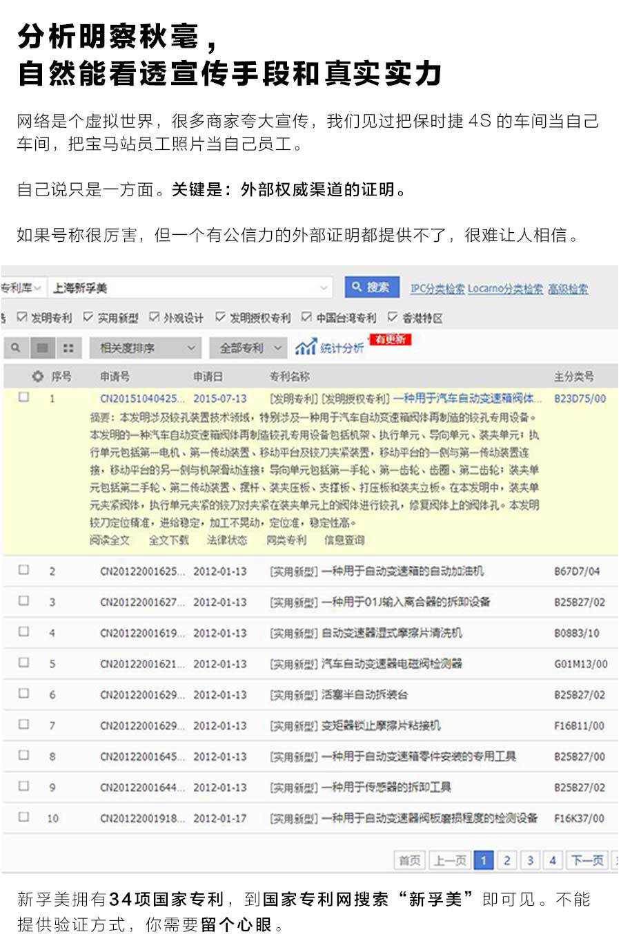Open 变矩器锁止摩擦片粘接机 patent title
Image resolution: width=621 pixels, height=950 pixels.
(x=380, y=725)
